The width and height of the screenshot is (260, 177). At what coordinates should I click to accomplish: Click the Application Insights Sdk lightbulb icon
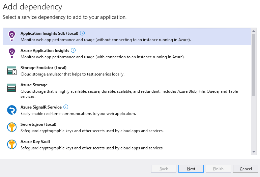click(x=12, y=36)
